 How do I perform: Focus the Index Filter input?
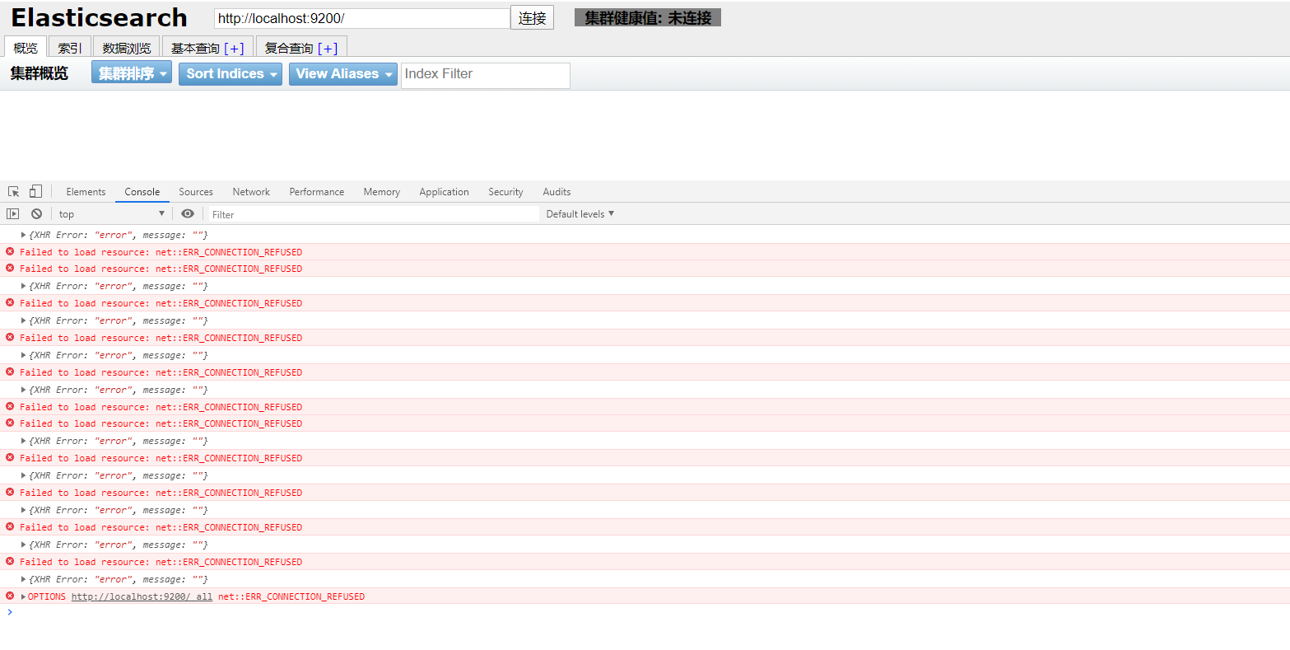click(486, 75)
